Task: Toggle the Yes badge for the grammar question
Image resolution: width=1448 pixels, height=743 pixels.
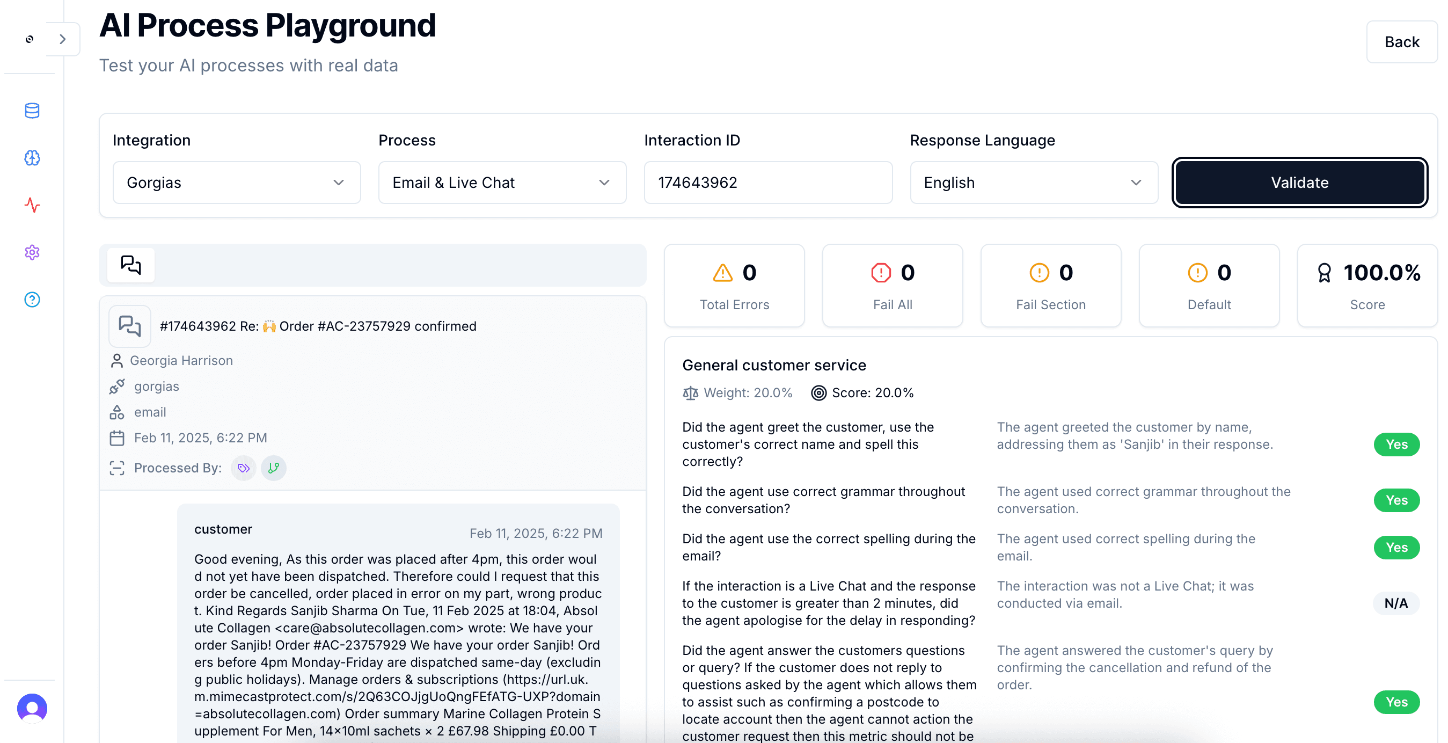Action: click(1397, 500)
